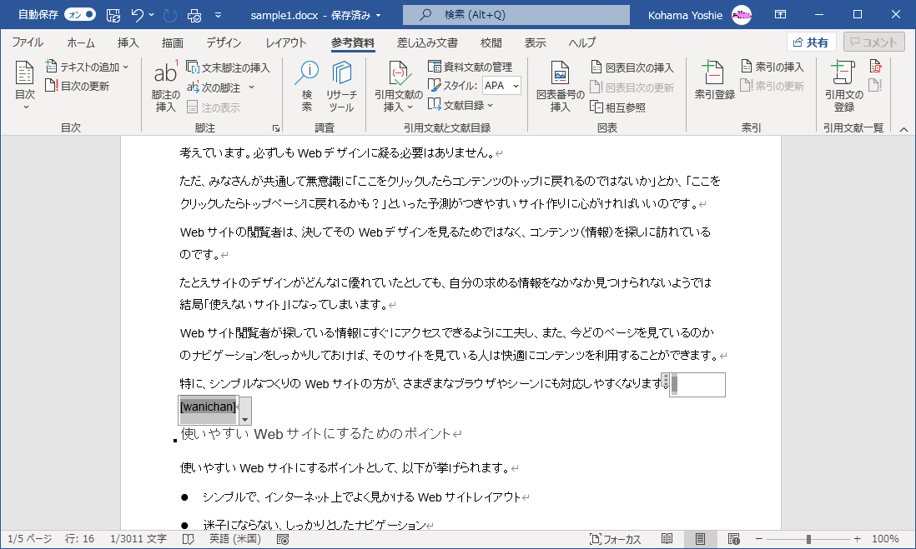Viewport: 916px width, 549px height.
Task: Select the [wanichan] citation field
Action: coord(208,407)
